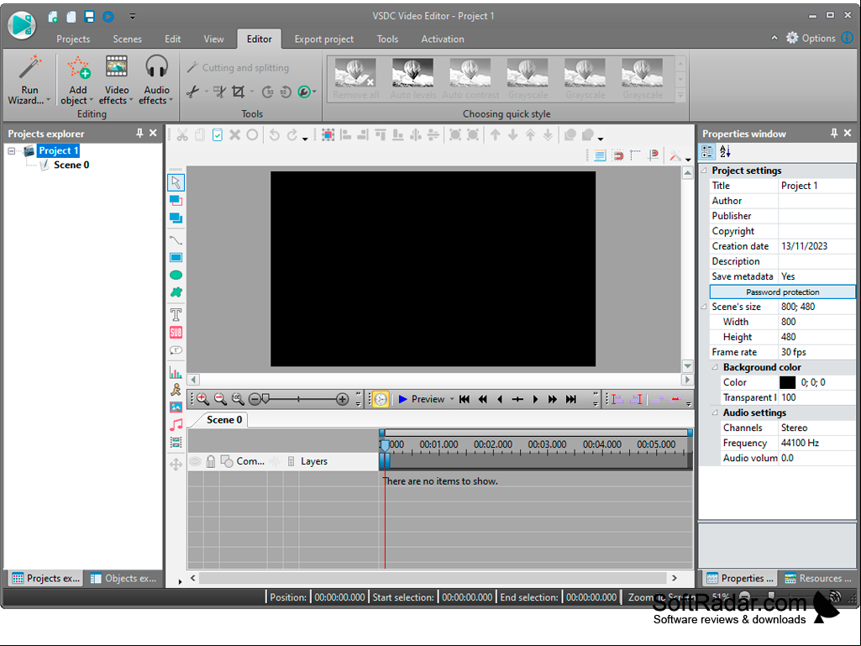This screenshot has height=646, width=861.
Task: Select the free shape tool
Action: (x=176, y=292)
